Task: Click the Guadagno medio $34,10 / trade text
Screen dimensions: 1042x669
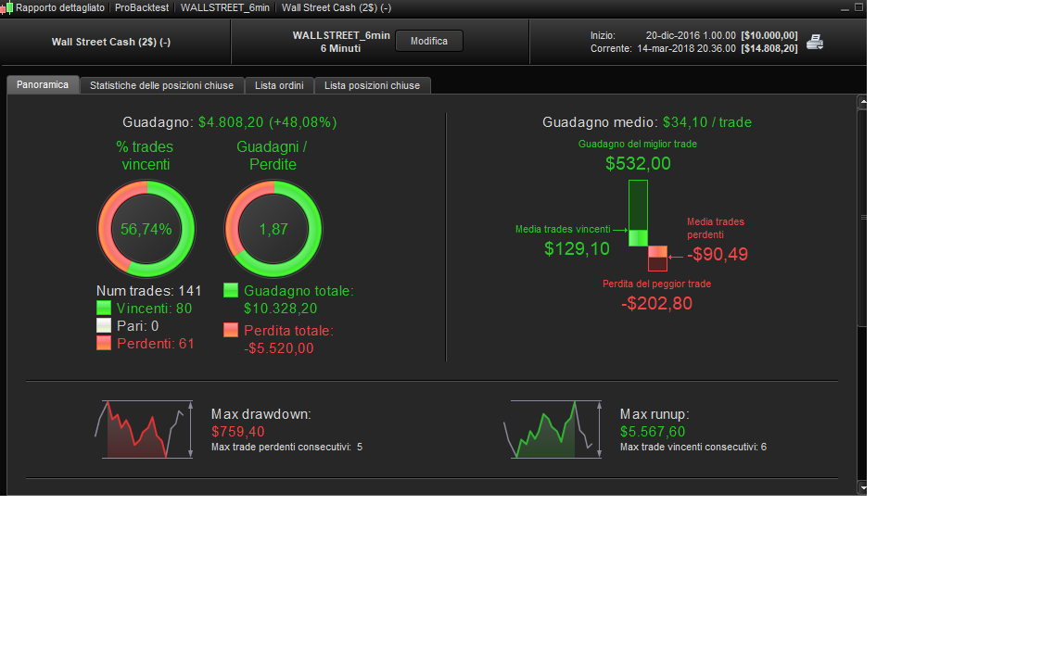Action: [x=646, y=122]
